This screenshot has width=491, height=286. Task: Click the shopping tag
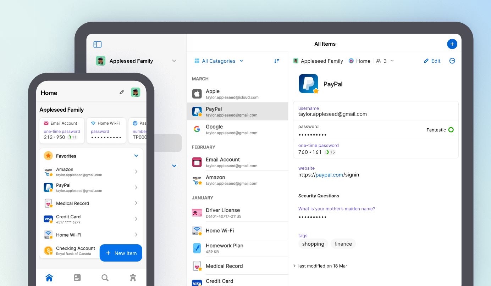tap(313, 244)
